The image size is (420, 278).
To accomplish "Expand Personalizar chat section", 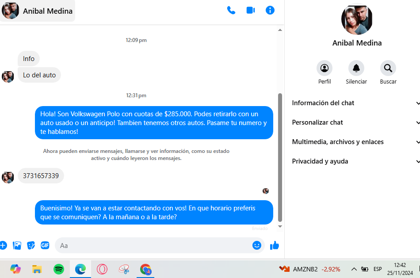I will pos(356,123).
